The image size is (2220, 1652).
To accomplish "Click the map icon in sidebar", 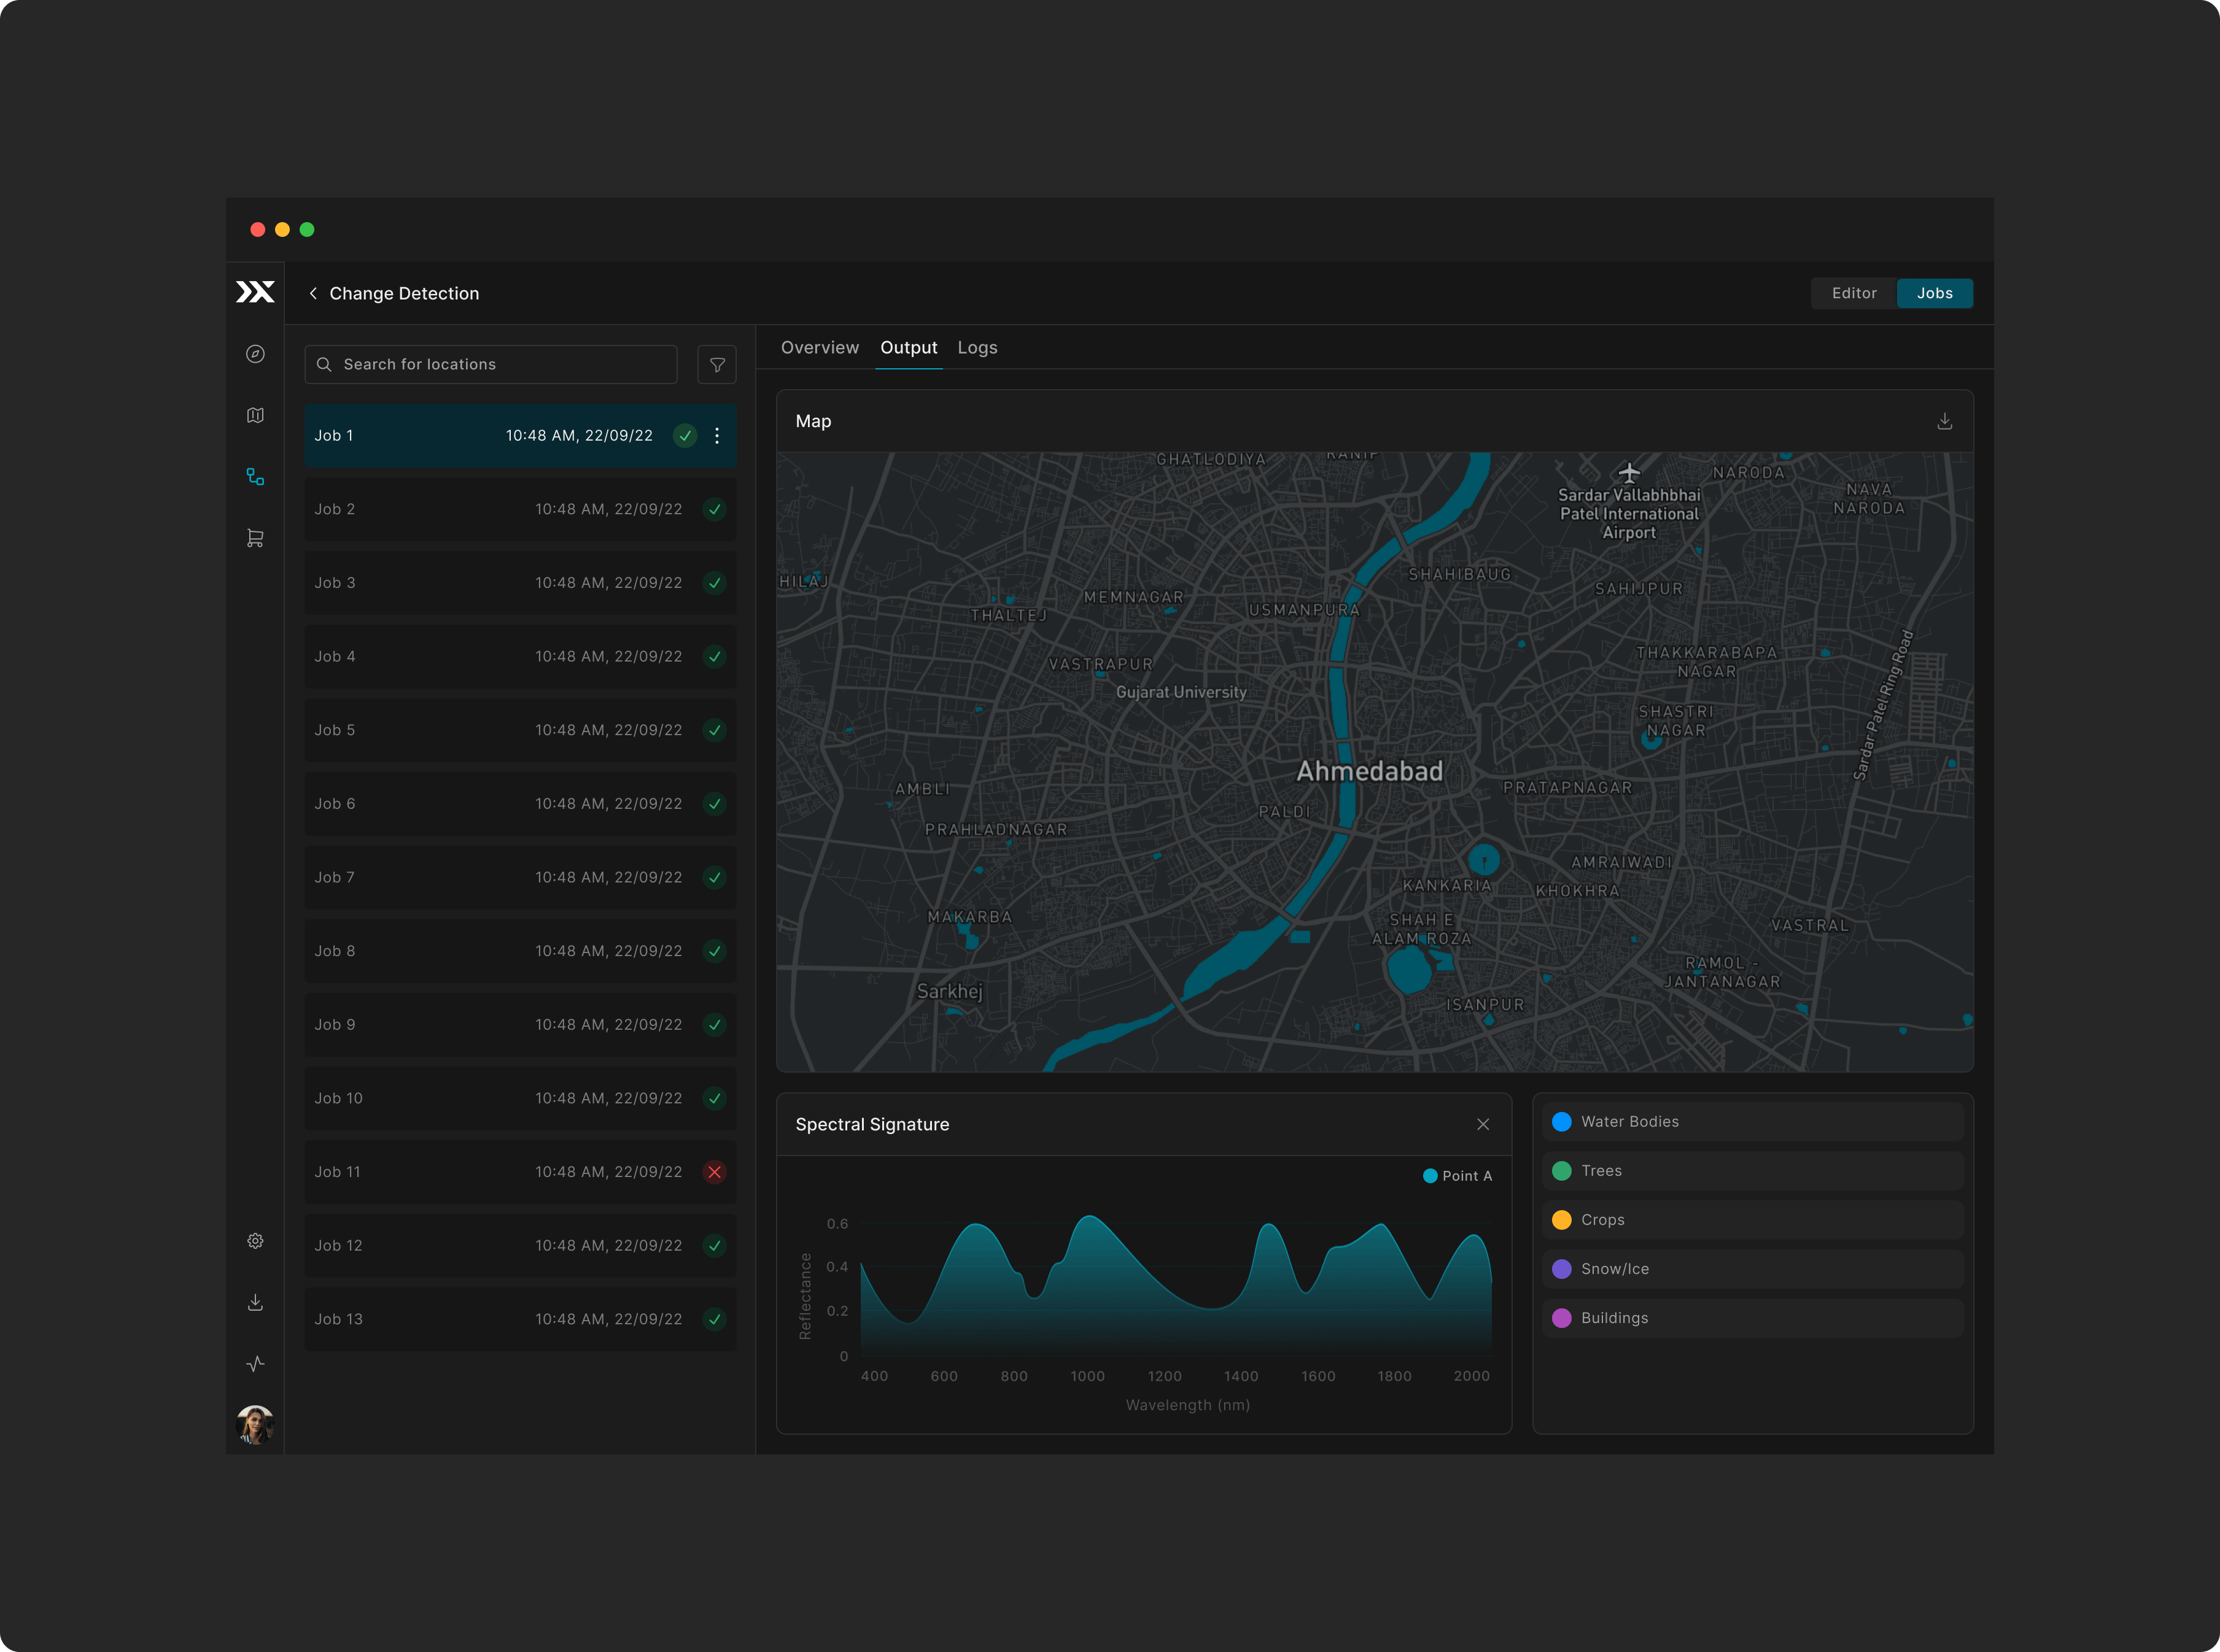I will [255, 415].
